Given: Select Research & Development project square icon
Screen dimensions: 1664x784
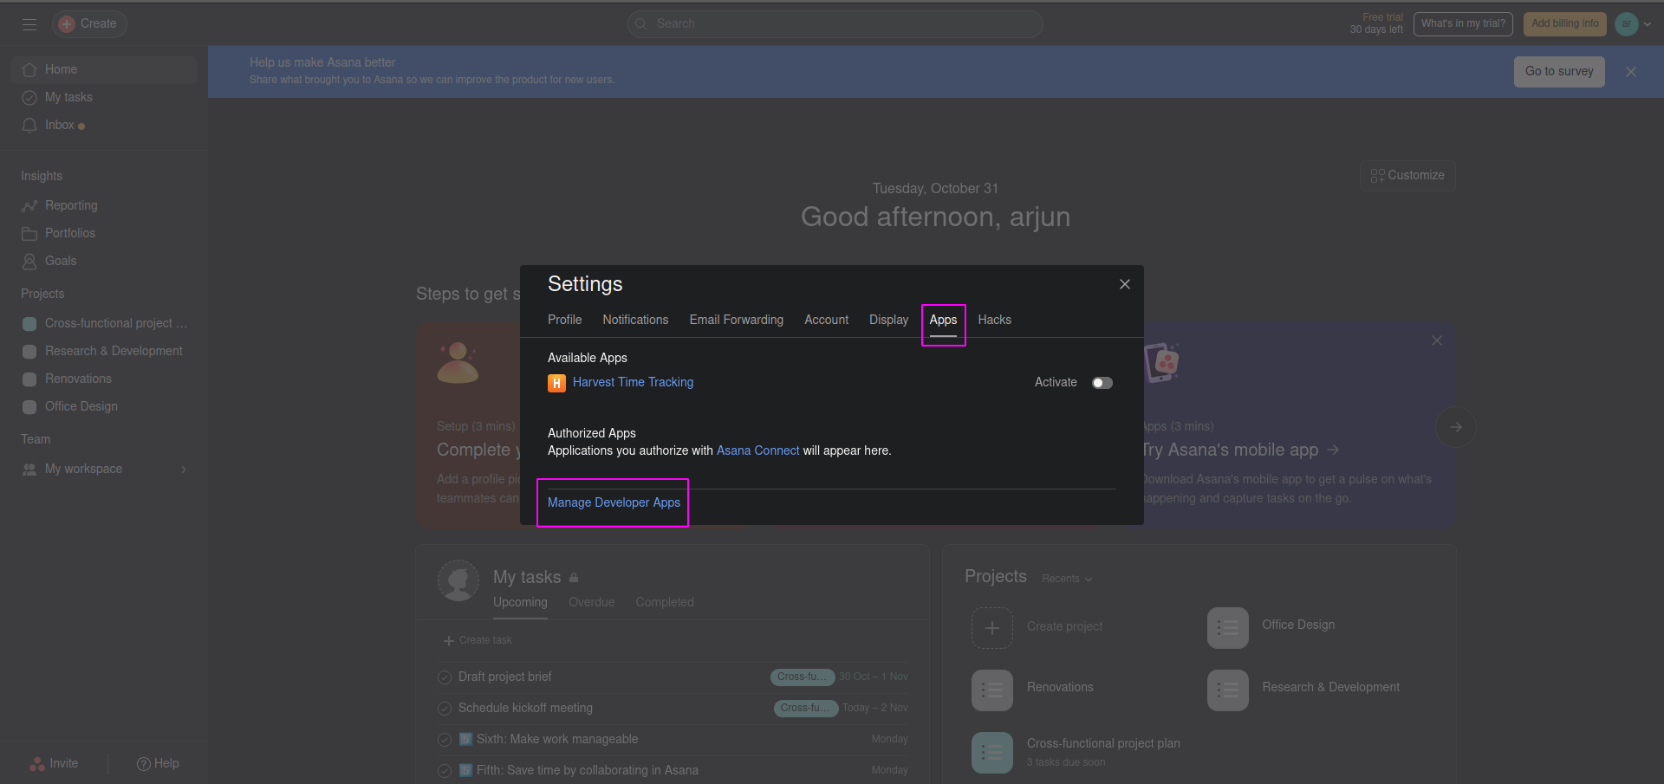Looking at the screenshot, I should (29, 352).
